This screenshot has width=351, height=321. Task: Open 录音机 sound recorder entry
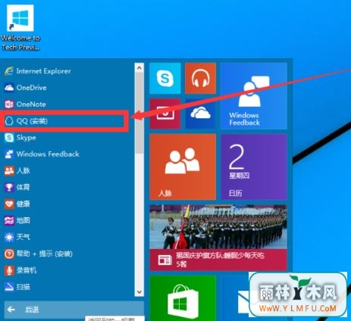20,270
